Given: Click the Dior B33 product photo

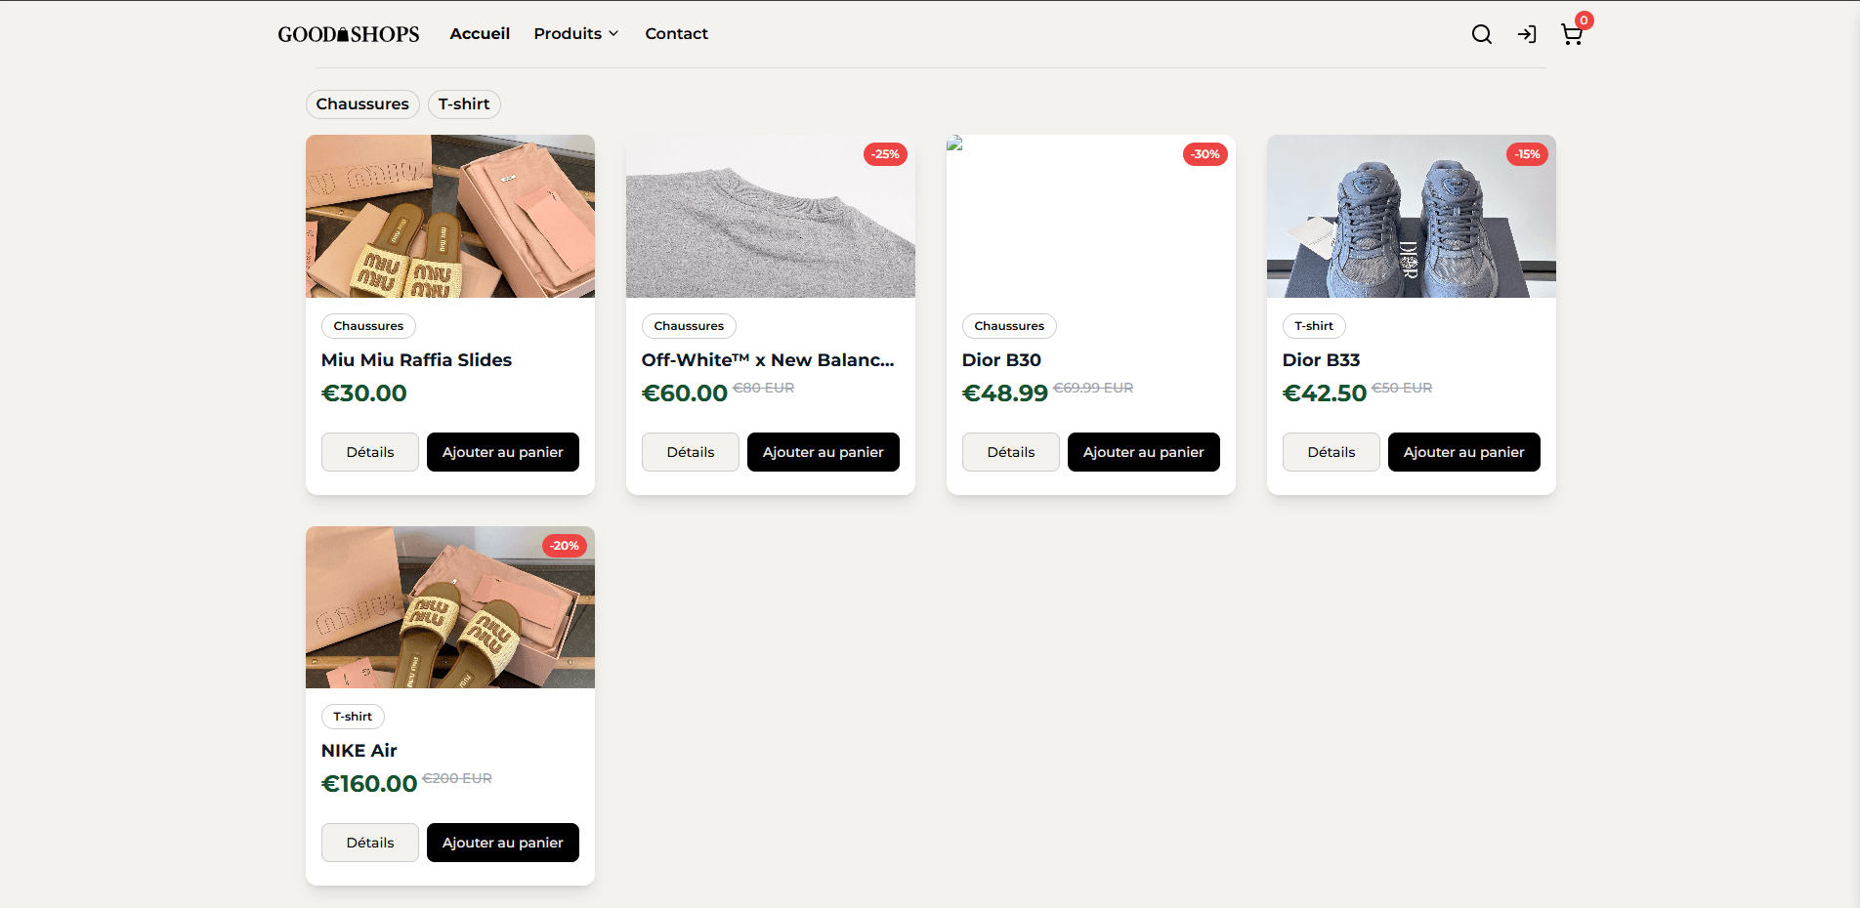Looking at the screenshot, I should [1411, 216].
